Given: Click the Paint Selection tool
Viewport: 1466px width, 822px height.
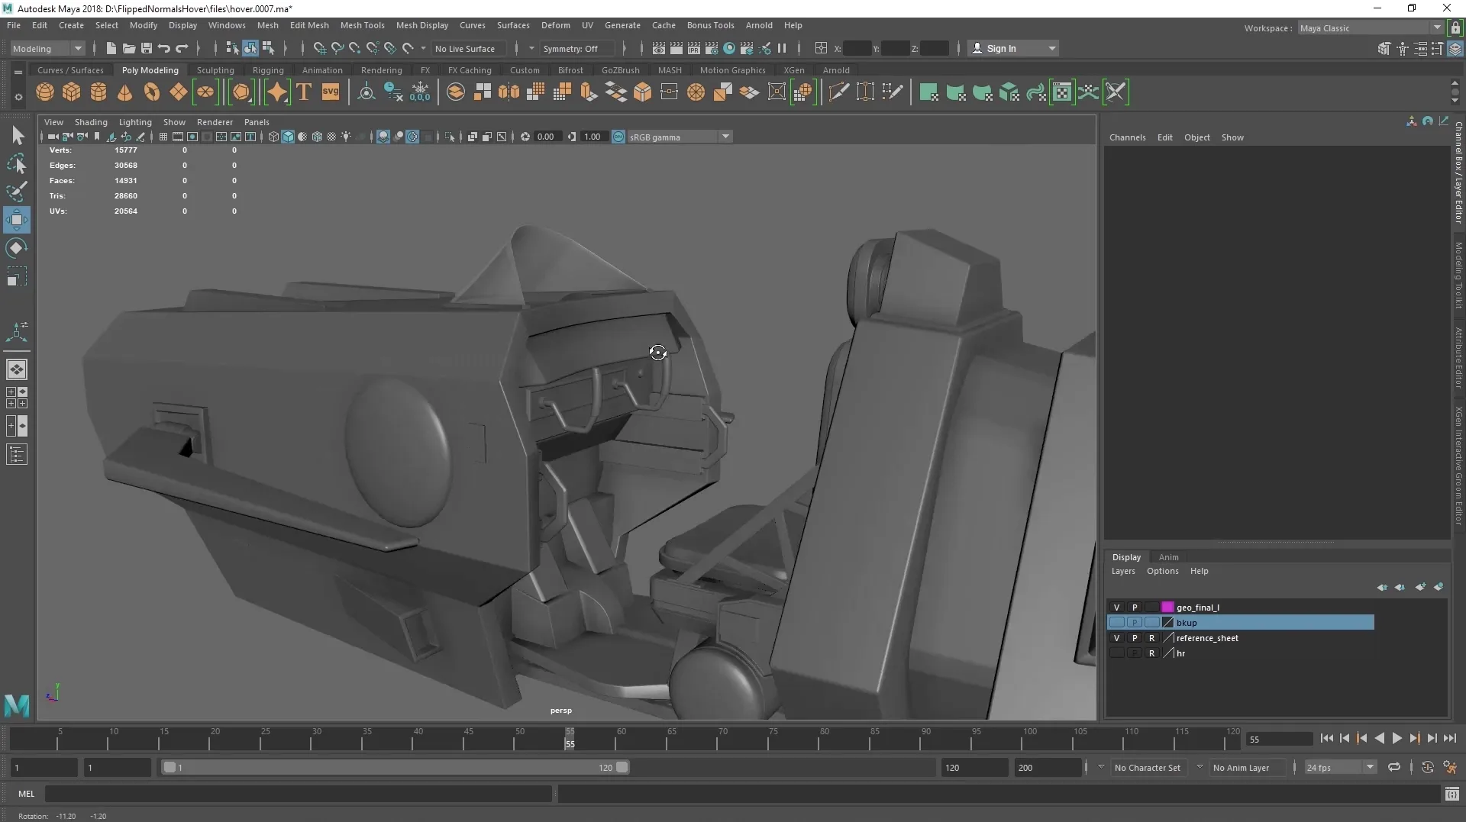Looking at the screenshot, I should 16,192.
